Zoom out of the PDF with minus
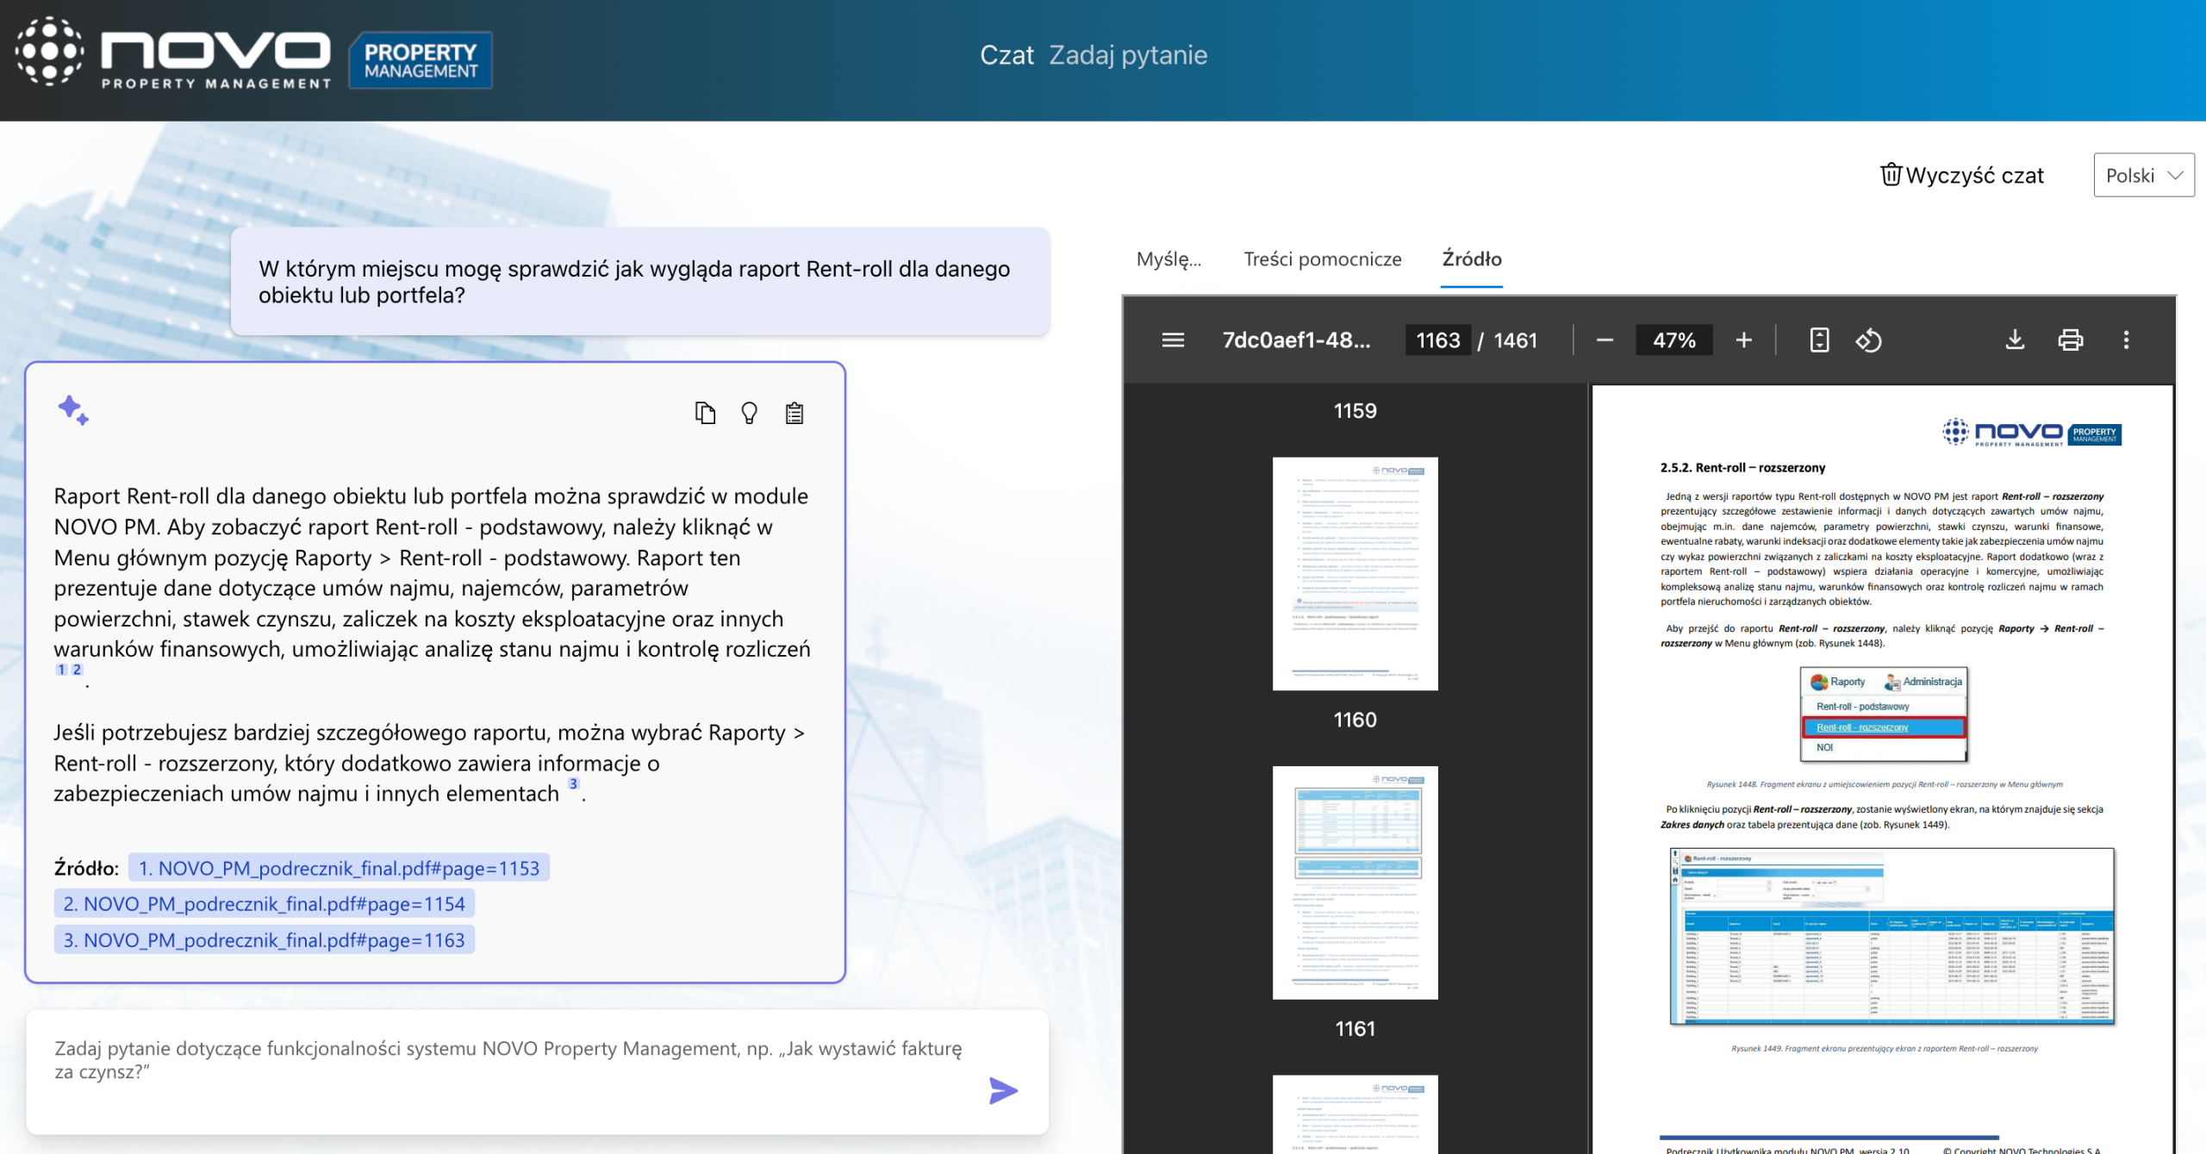This screenshot has width=2206, height=1154. (1605, 340)
